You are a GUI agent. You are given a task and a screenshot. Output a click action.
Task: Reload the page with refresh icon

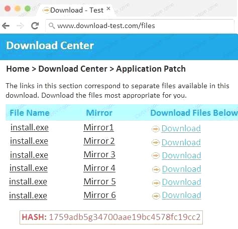(x=35, y=26)
